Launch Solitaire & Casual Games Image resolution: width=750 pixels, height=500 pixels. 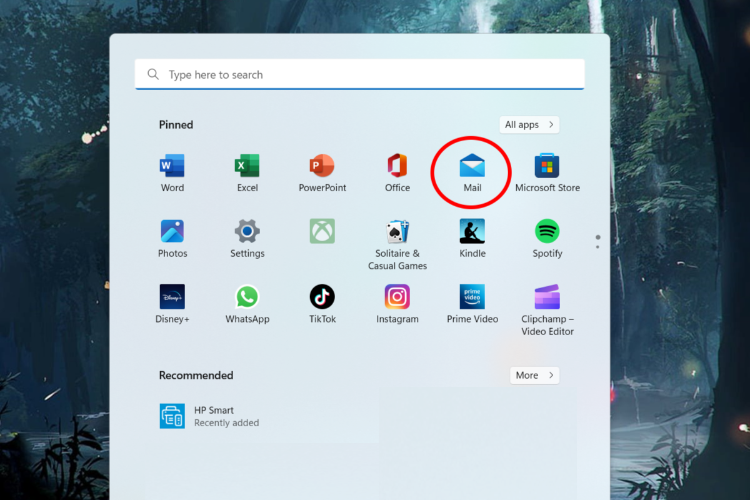397,245
